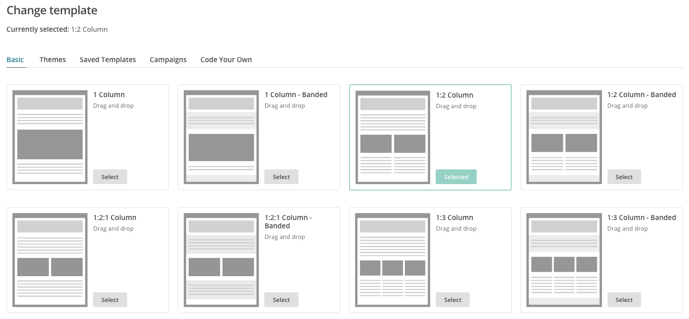
Task: Click the green Selected button for 1:2 Column
Action: (456, 177)
